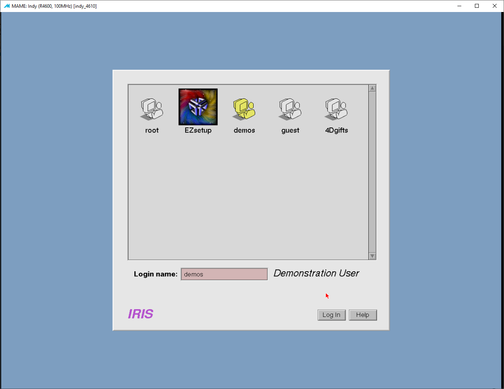
Task: Click the MAME logo in title bar
Action: click(7, 6)
